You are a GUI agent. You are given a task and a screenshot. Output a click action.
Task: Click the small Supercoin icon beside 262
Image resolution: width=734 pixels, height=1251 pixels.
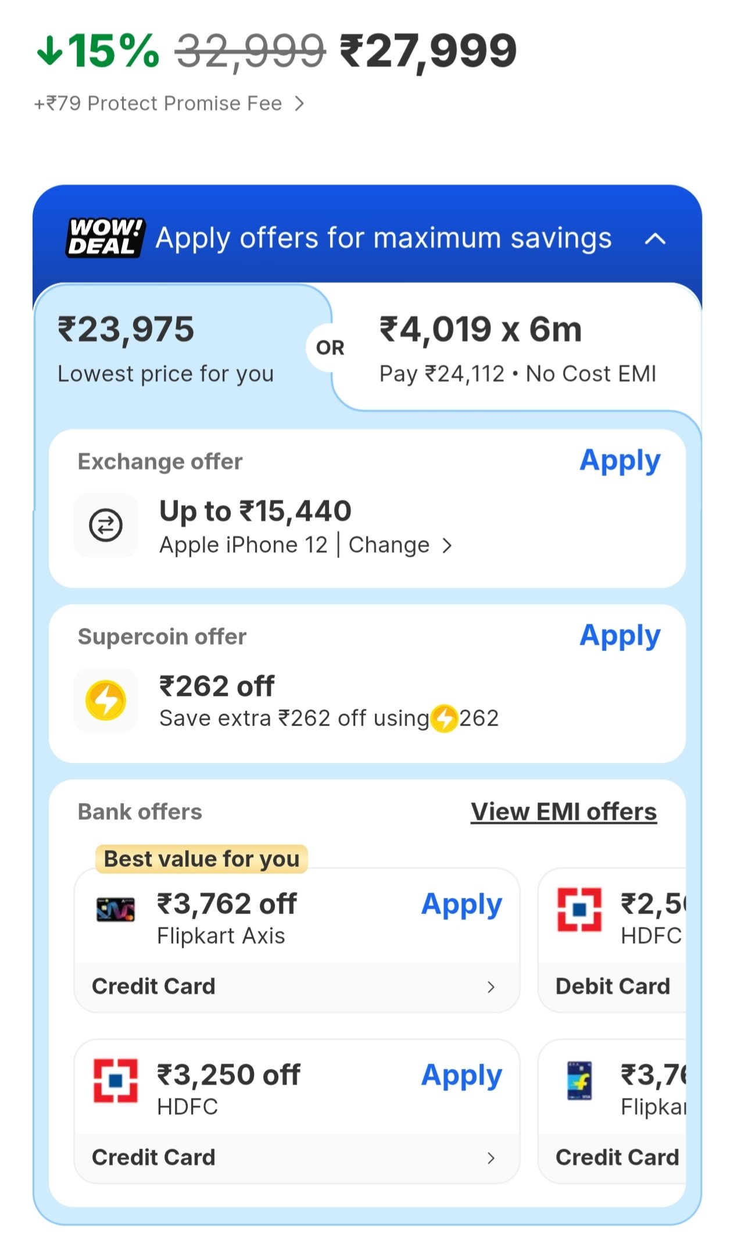(x=445, y=719)
